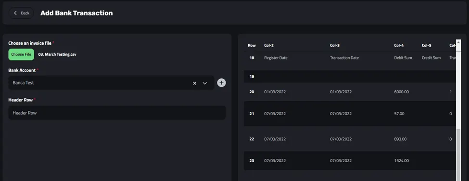Click the 57.00 debit value
Viewport: 469px width, 181px height.
[399, 113]
